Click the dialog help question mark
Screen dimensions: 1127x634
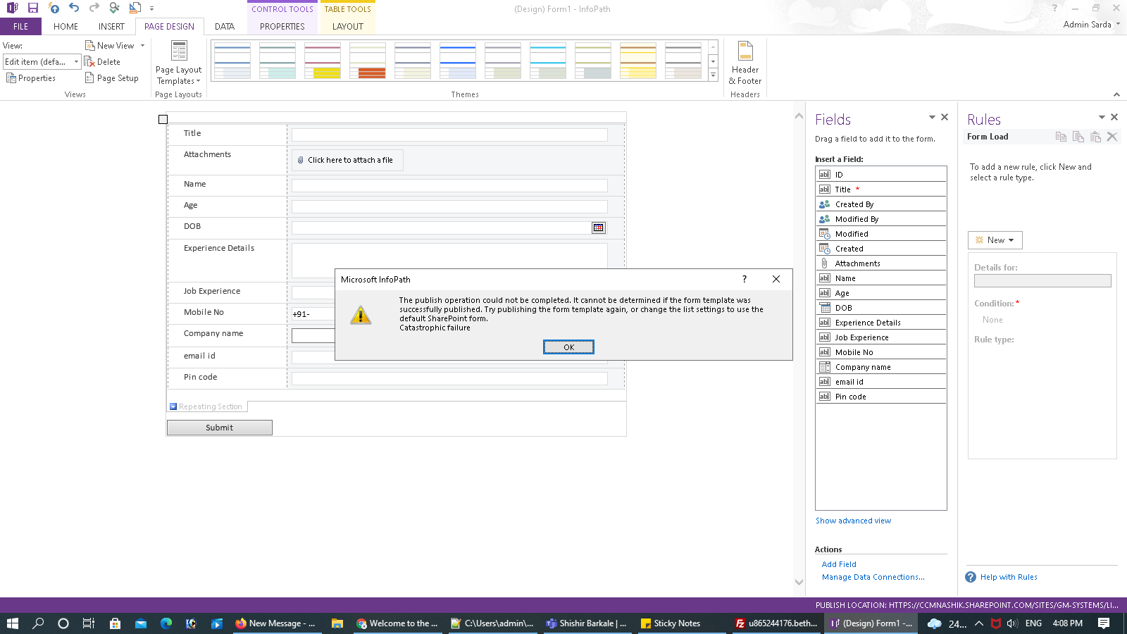(x=745, y=279)
